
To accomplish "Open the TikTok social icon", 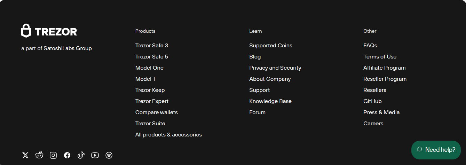I will (x=81, y=155).
